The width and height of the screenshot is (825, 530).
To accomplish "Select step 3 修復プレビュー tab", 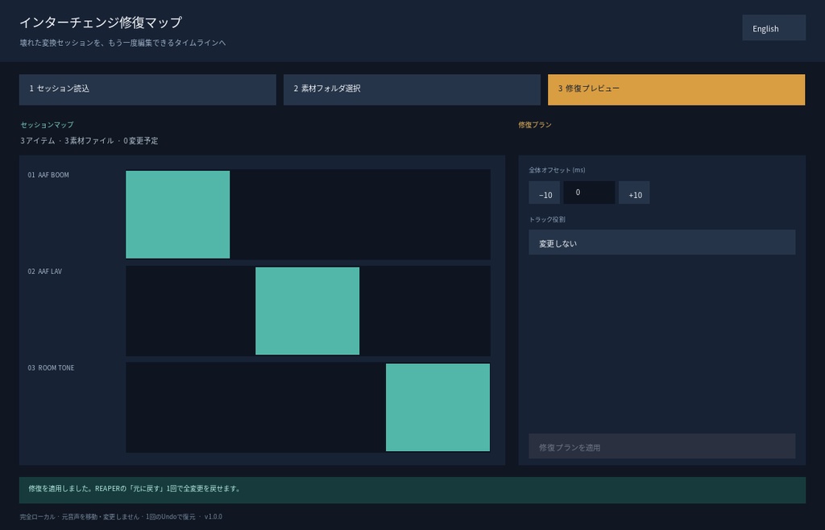I will tap(676, 89).
